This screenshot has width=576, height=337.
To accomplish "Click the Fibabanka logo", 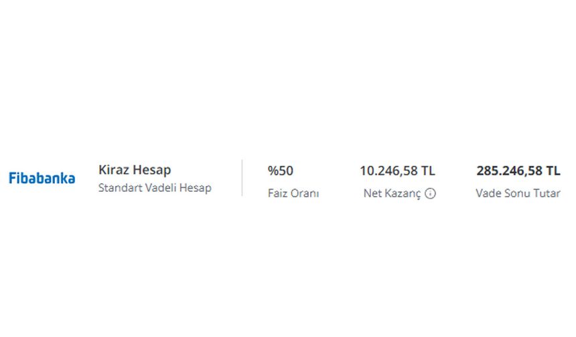I will point(42,179).
